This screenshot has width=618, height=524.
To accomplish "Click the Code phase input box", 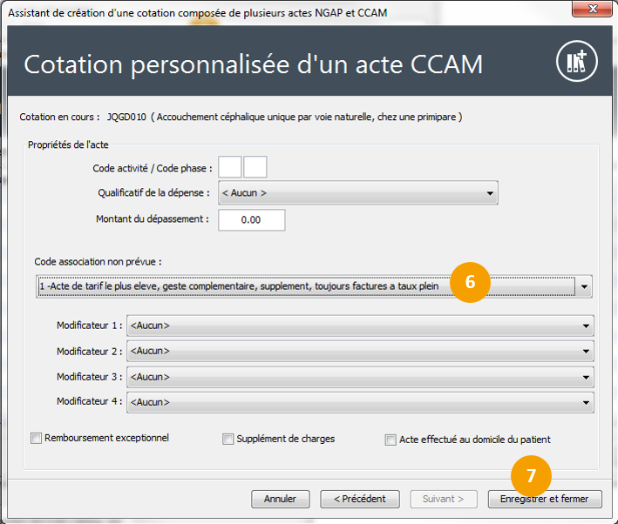I will point(255,167).
